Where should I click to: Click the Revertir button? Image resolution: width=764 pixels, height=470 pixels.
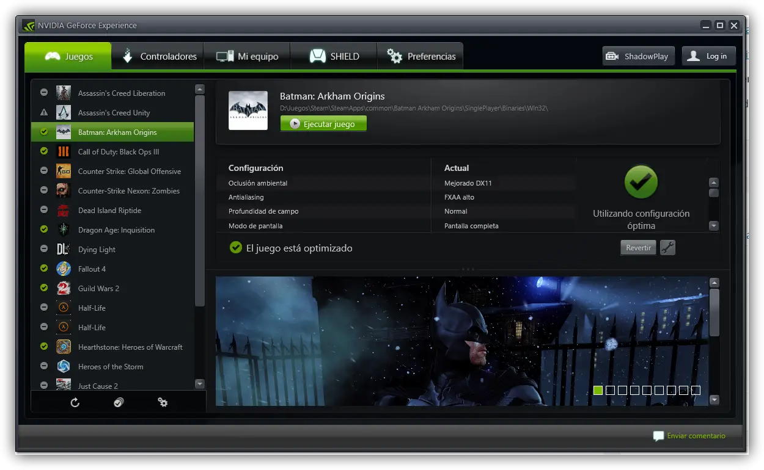click(638, 248)
